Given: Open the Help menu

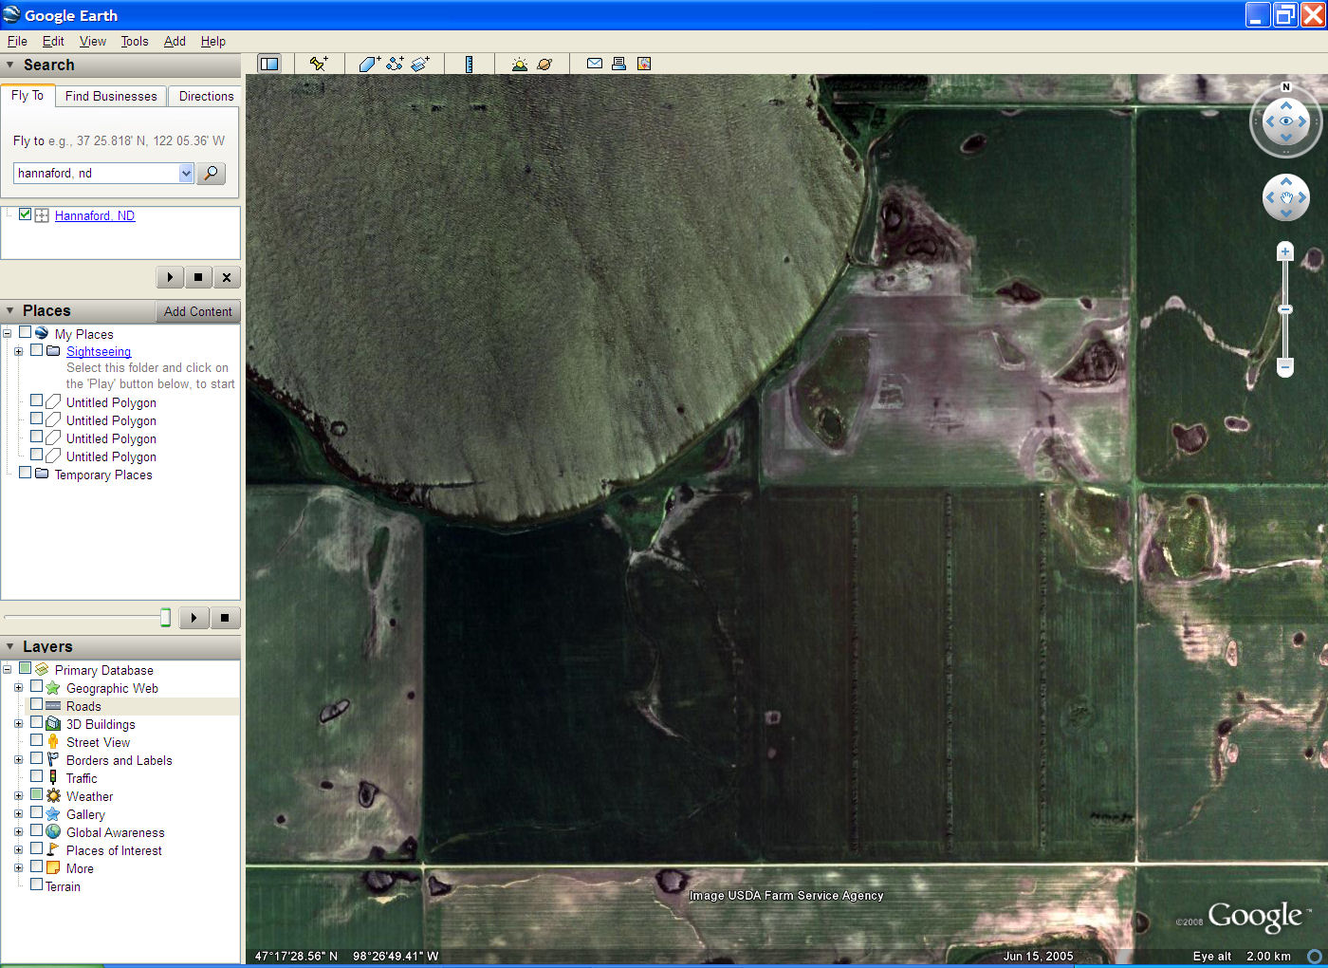Looking at the screenshot, I should [x=213, y=41].
